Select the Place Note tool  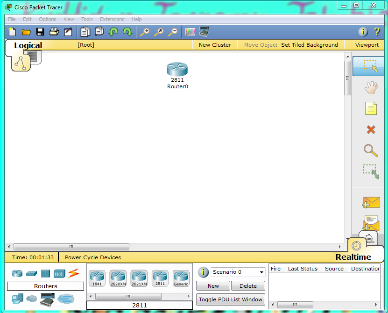pos(371,108)
